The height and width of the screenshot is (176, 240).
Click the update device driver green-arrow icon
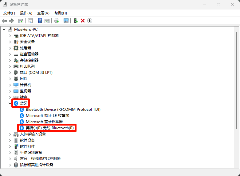click(x=76, y=21)
